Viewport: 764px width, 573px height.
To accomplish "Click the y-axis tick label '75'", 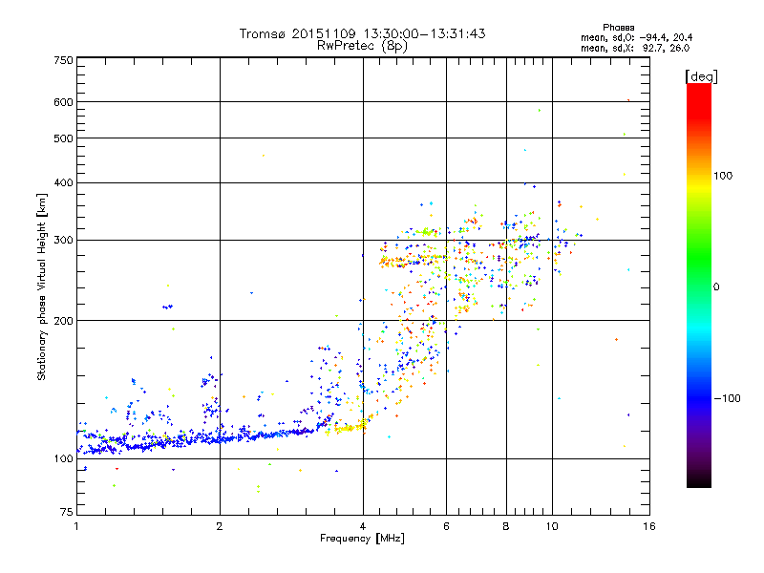I will (x=67, y=512).
